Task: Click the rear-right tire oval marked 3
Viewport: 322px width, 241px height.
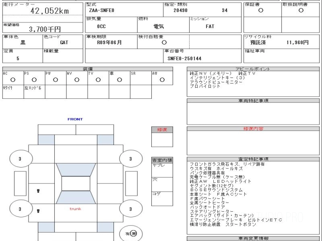Action: pyautogui.click(x=131, y=209)
